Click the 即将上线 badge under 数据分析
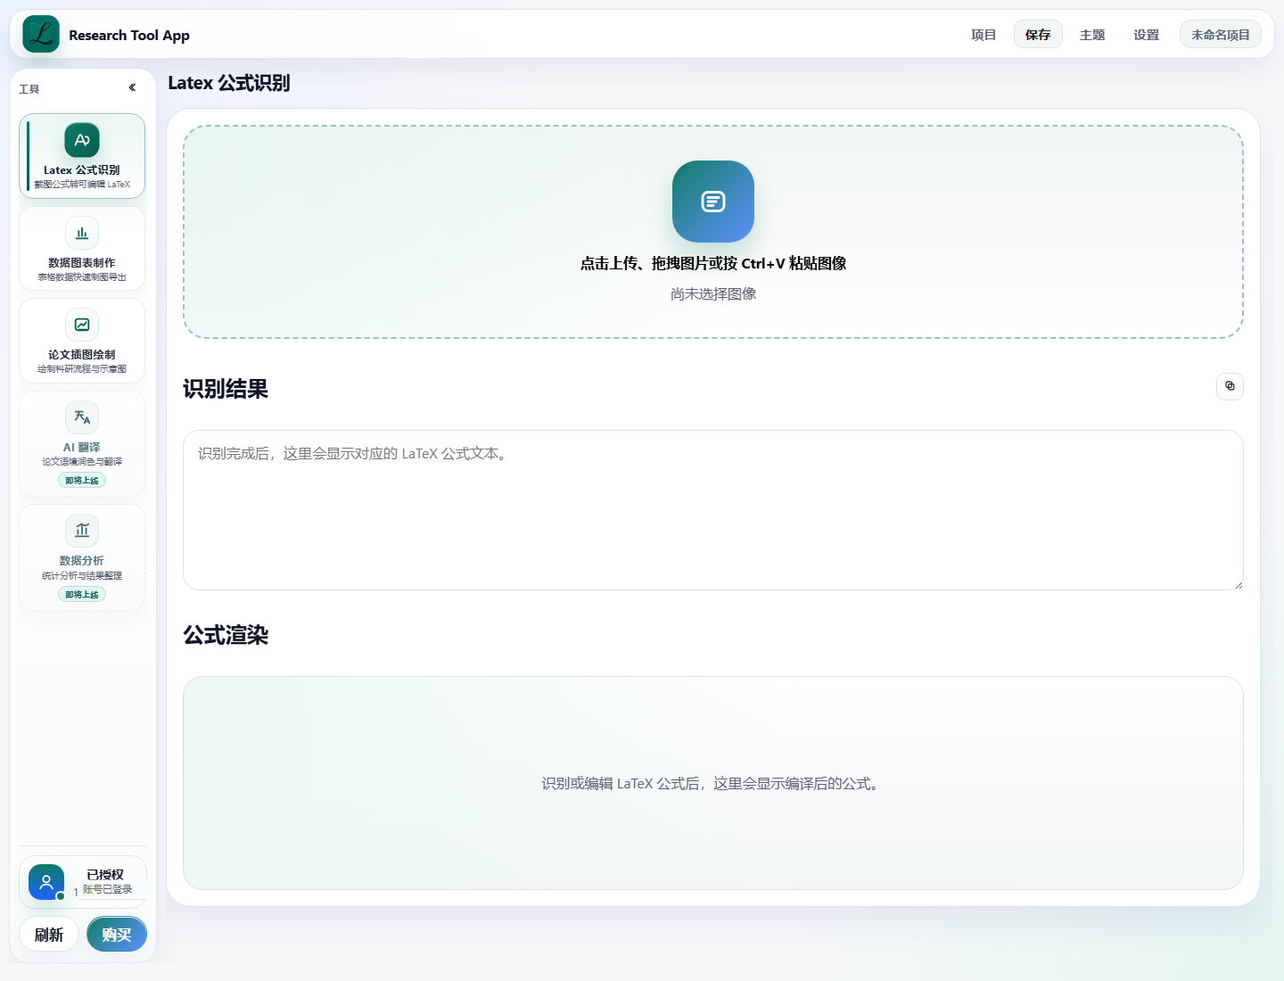 pyautogui.click(x=82, y=595)
